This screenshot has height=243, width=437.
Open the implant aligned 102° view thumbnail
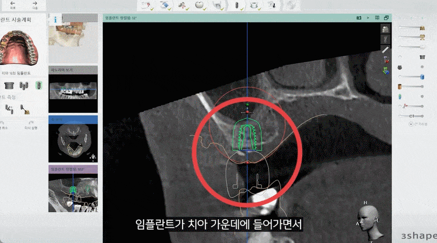(x=73, y=193)
